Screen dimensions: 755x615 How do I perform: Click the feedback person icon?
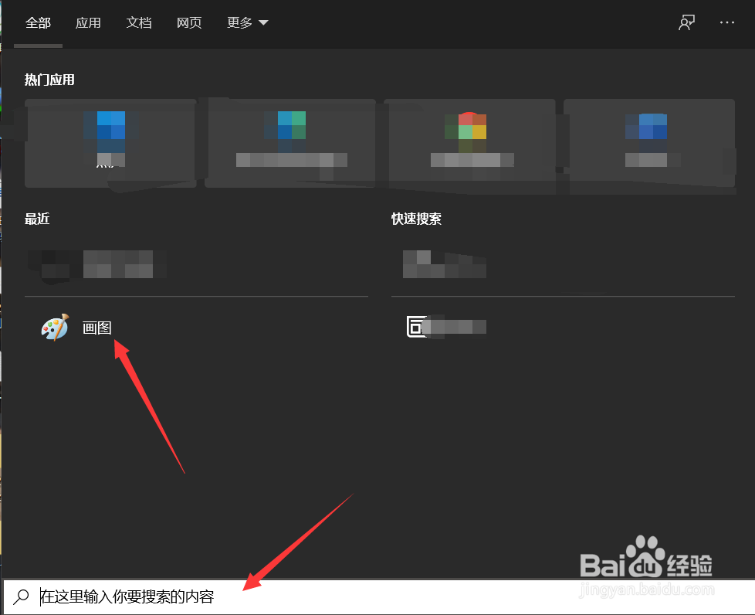686,22
